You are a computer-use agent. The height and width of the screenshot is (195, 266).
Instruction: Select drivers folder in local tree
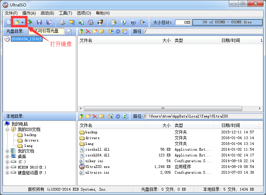click(x=32, y=140)
